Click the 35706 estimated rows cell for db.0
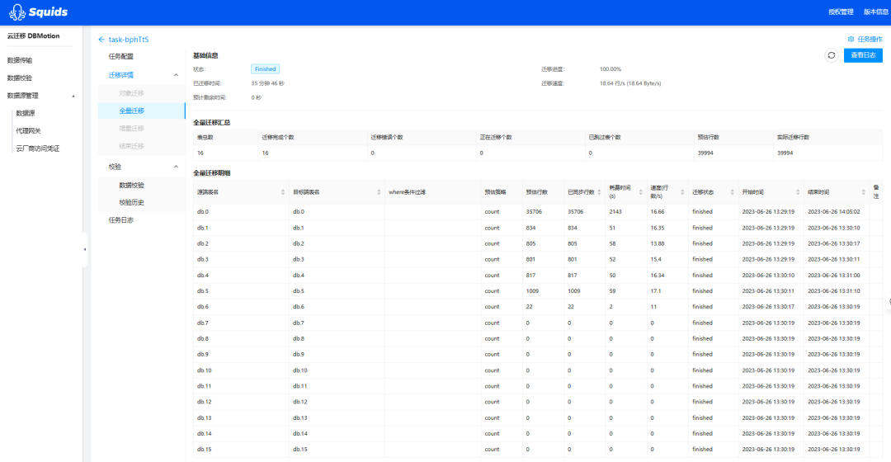Screen dimensions: 891x462 (x=534, y=211)
